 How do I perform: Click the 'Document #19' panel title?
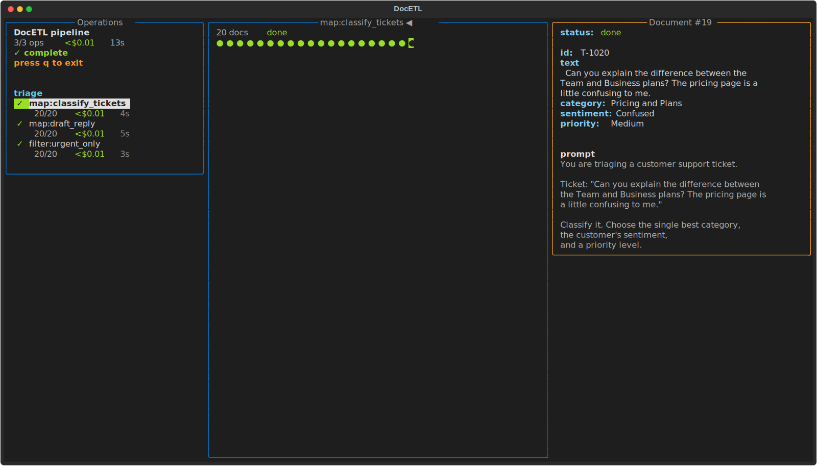[x=680, y=22]
